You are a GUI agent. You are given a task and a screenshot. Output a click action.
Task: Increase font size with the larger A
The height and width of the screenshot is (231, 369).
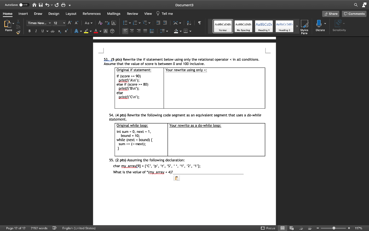[70, 23]
